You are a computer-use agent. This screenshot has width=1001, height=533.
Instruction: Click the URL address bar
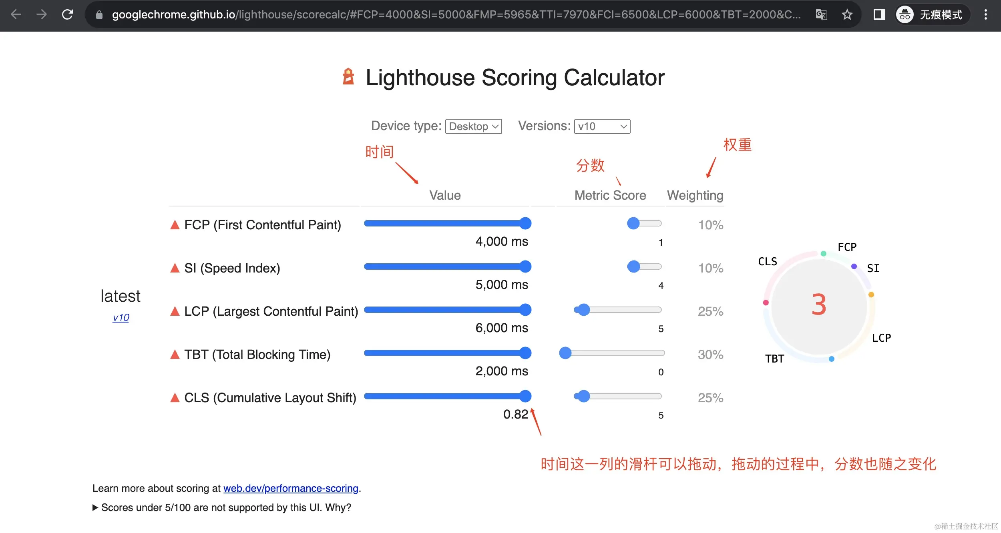(x=440, y=15)
